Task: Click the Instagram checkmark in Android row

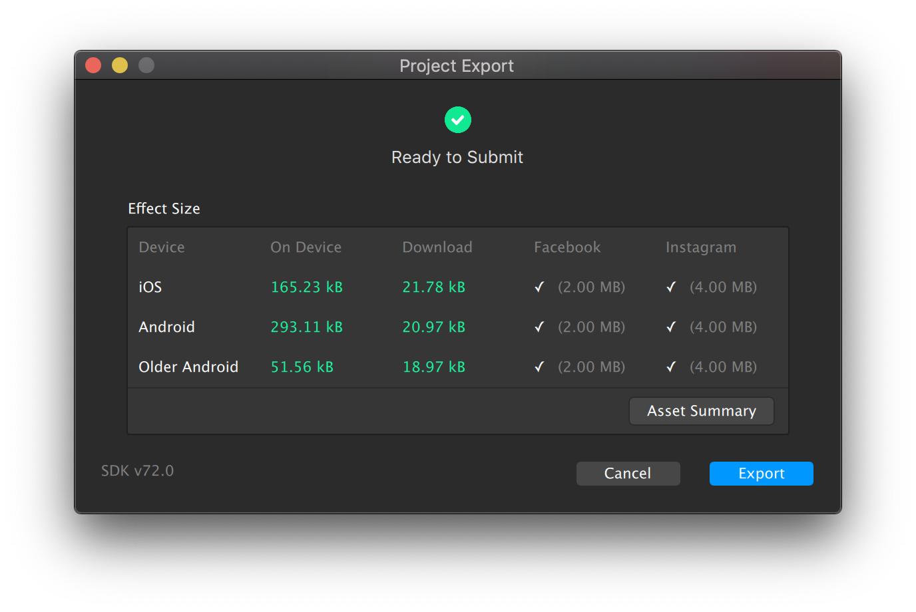Action: (671, 327)
